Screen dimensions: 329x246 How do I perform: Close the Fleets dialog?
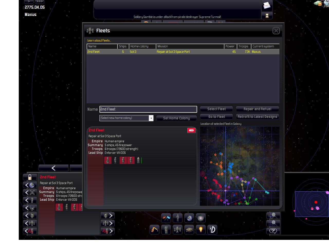click(276, 31)
